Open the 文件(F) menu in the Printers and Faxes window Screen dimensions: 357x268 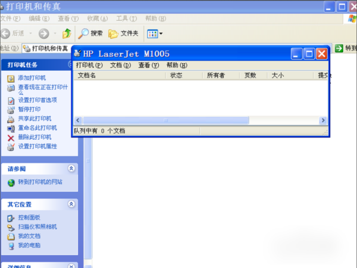10,18
